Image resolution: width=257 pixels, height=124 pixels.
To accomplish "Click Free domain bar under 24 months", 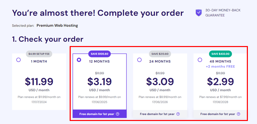I will [160, 114].
